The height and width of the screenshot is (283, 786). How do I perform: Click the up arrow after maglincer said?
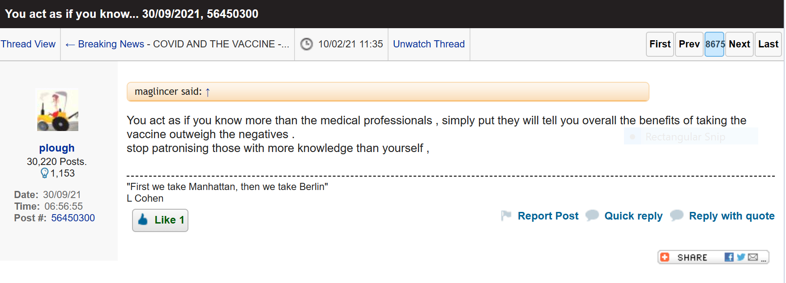[x=208, y=92]
